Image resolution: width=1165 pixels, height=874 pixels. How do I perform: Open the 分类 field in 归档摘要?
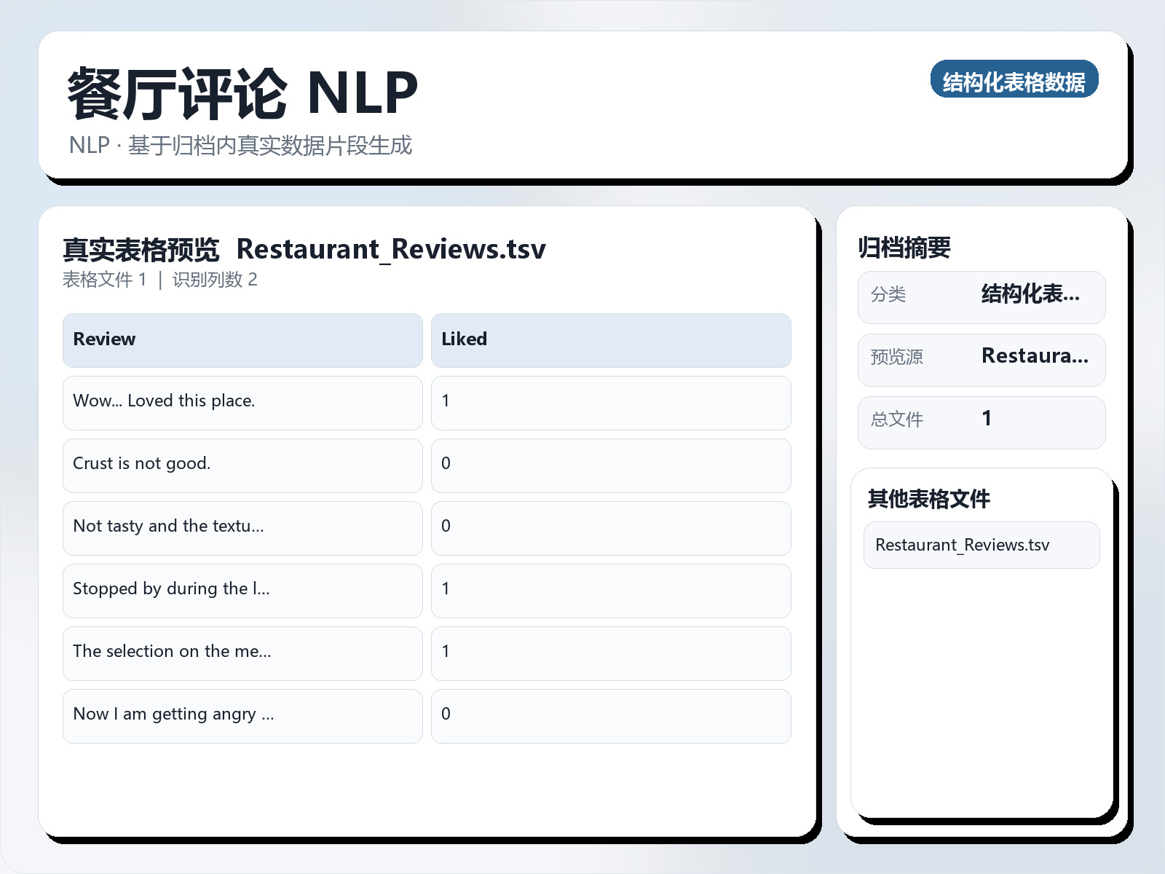point(981,296)
